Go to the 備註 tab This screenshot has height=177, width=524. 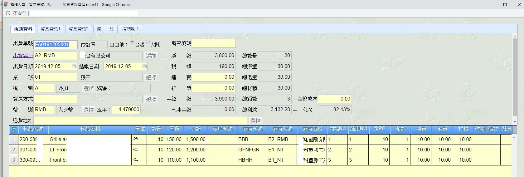point(105,29)
